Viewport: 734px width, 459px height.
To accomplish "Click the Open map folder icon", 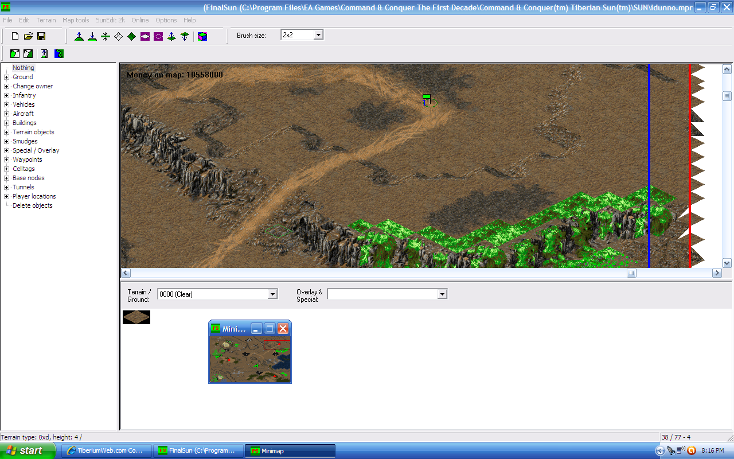I will click(x=28, y=36).
